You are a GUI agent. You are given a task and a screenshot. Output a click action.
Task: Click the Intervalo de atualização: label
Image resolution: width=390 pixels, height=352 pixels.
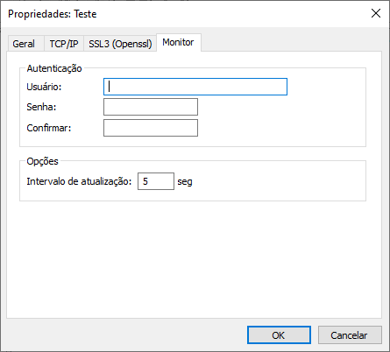[x=79, y=181]
